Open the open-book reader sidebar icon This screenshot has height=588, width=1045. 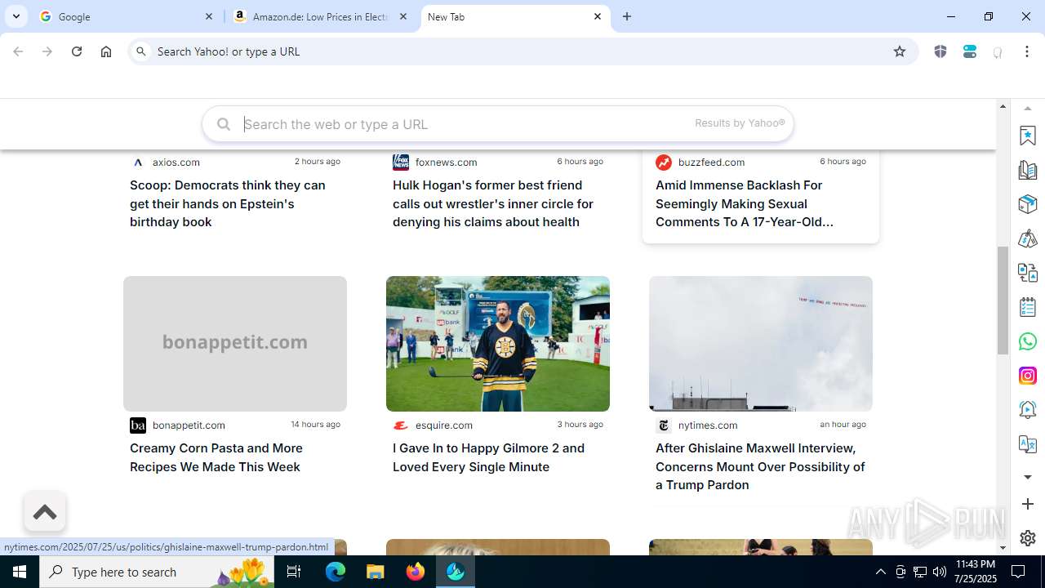click(1028, 170)
